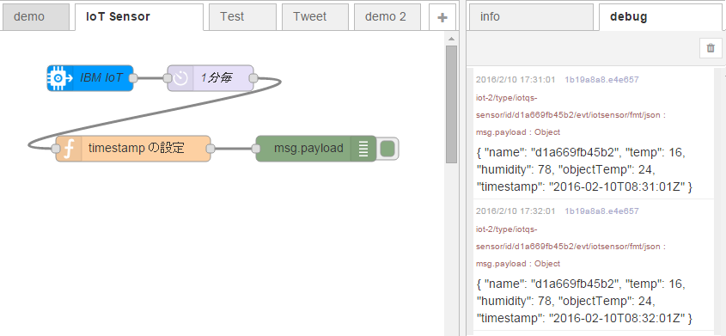The height and width of the screenshot is (336, 726).
Task: Click the canvas vertical scrollbar thumb
Action: [451, 104]
